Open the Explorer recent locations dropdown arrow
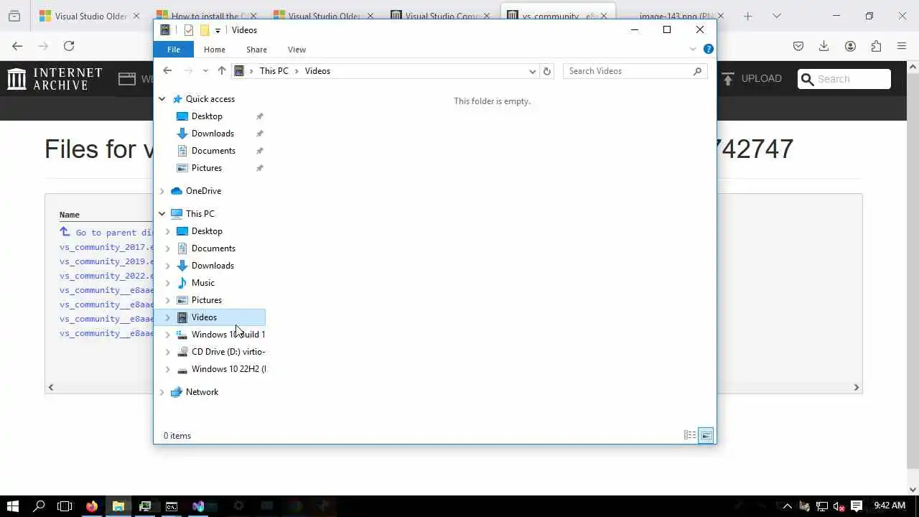 point(205,71)
